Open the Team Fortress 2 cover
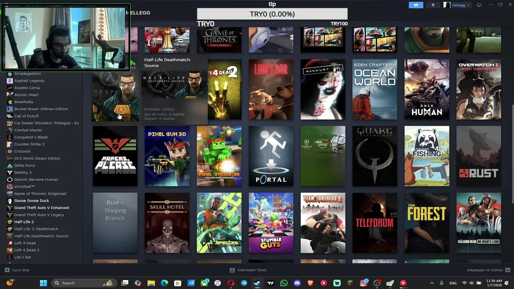The height and width of the screenshot is (289, 514). point(323,223)
